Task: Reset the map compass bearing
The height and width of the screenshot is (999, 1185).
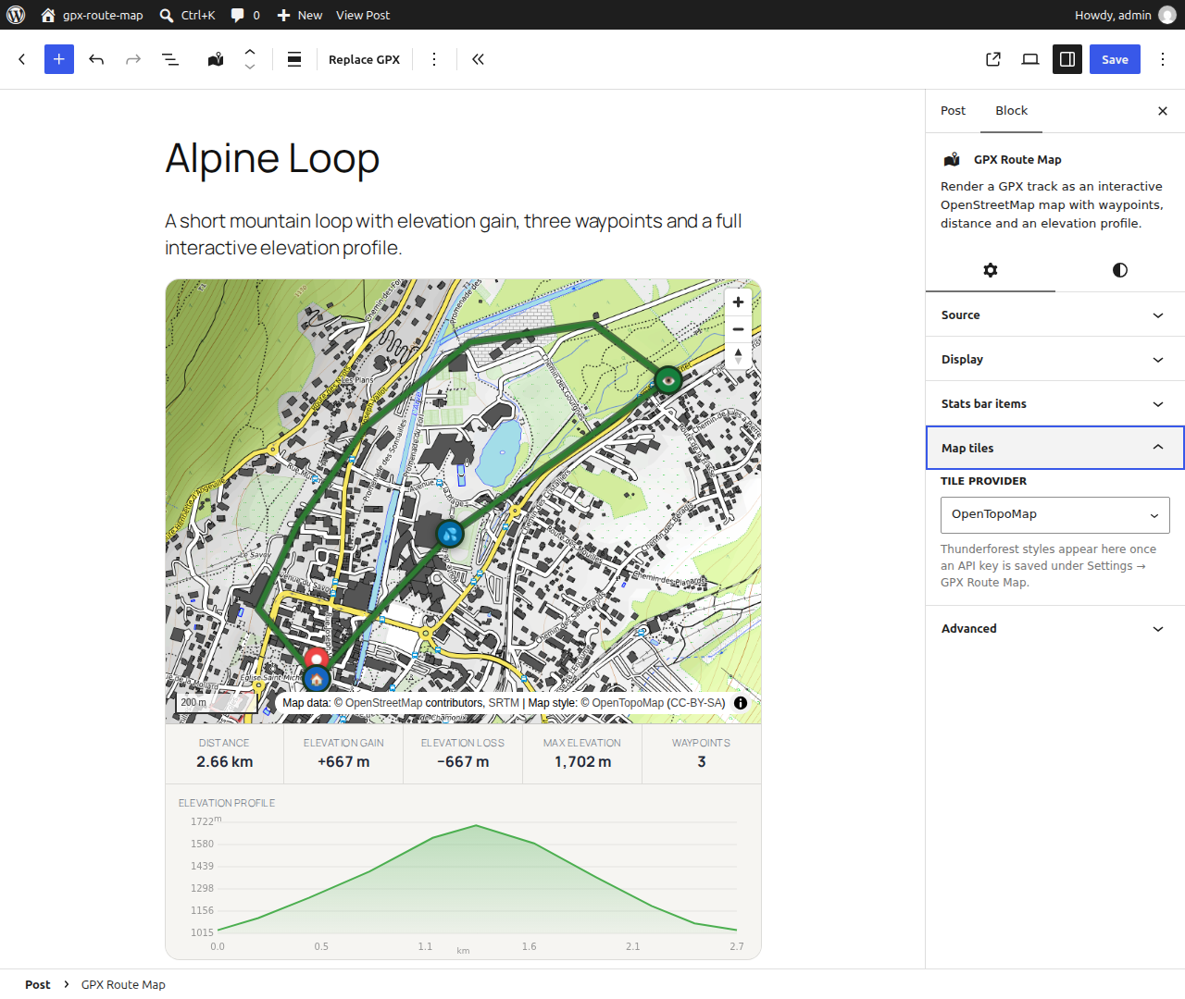Action: (x=738, y=356)
